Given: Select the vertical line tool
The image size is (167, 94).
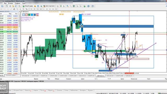Looking at the screenshot, I should coord(5,9).
